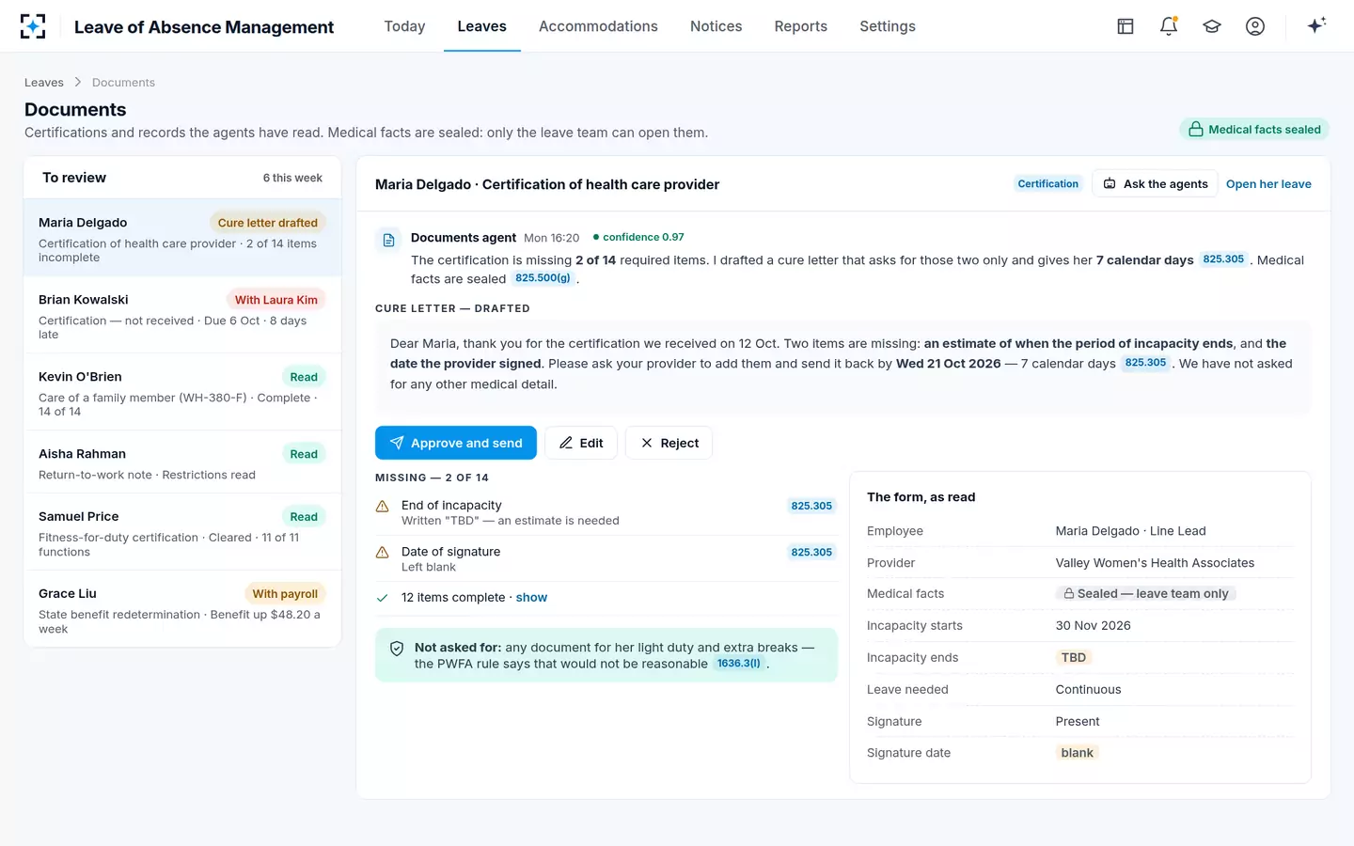Click the 825.500(g) citation chip

(x=543, y=278)
